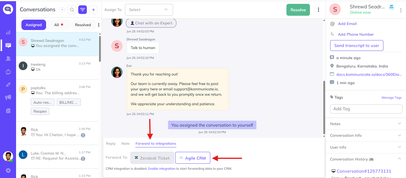Viewport: 406px width, 178px height.
Task: Open the campaigns megaphone sidebar icon
Action: 8,97
